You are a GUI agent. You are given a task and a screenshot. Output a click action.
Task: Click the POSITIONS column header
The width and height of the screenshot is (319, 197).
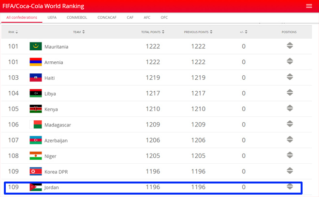point(289,32)
